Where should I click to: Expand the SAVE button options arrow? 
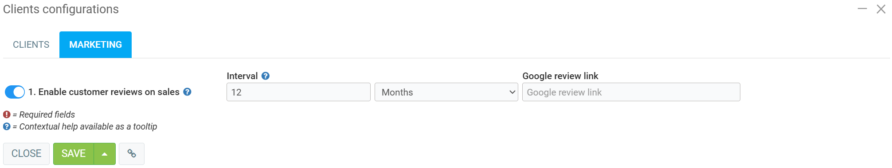coord(105,154)
